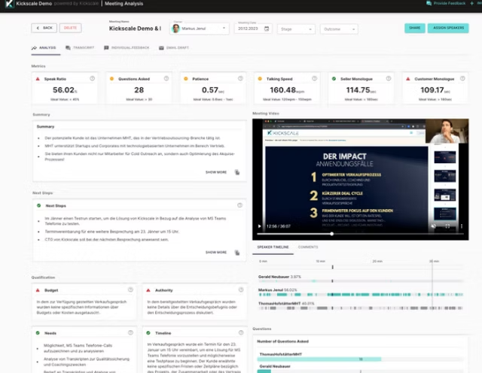
Task: Click the Speak Ratio value 56.02
Action: (x=65, y=90)
